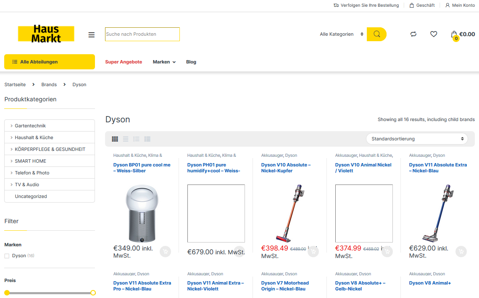Open Dyson V11 Animal Extra Nickel-Violett product
The height and width of the screenshot is (298, 479).
tap(216, 286)
